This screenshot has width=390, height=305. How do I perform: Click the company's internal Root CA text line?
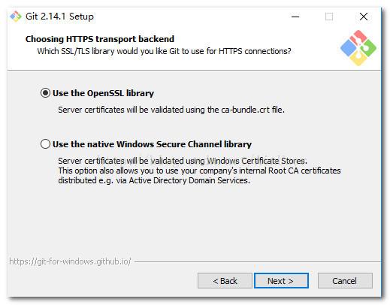pyautogui.click(x=199, y=171)
